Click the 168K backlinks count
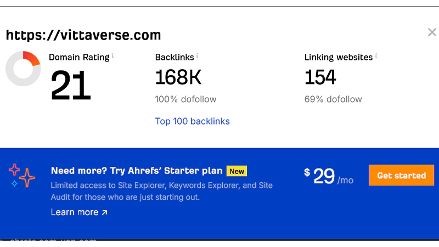Screen dimensions: 439x247 click(178, 77)
